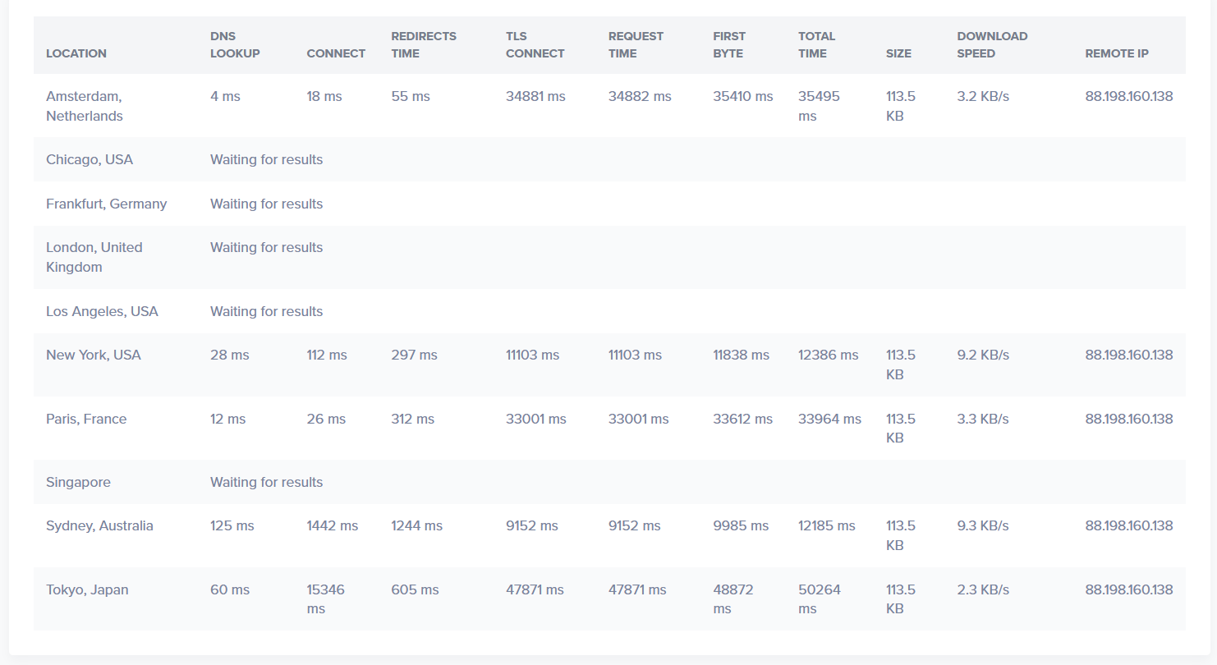
Task: Select the London, United Kingdom location cell
Action: [94, 257]
